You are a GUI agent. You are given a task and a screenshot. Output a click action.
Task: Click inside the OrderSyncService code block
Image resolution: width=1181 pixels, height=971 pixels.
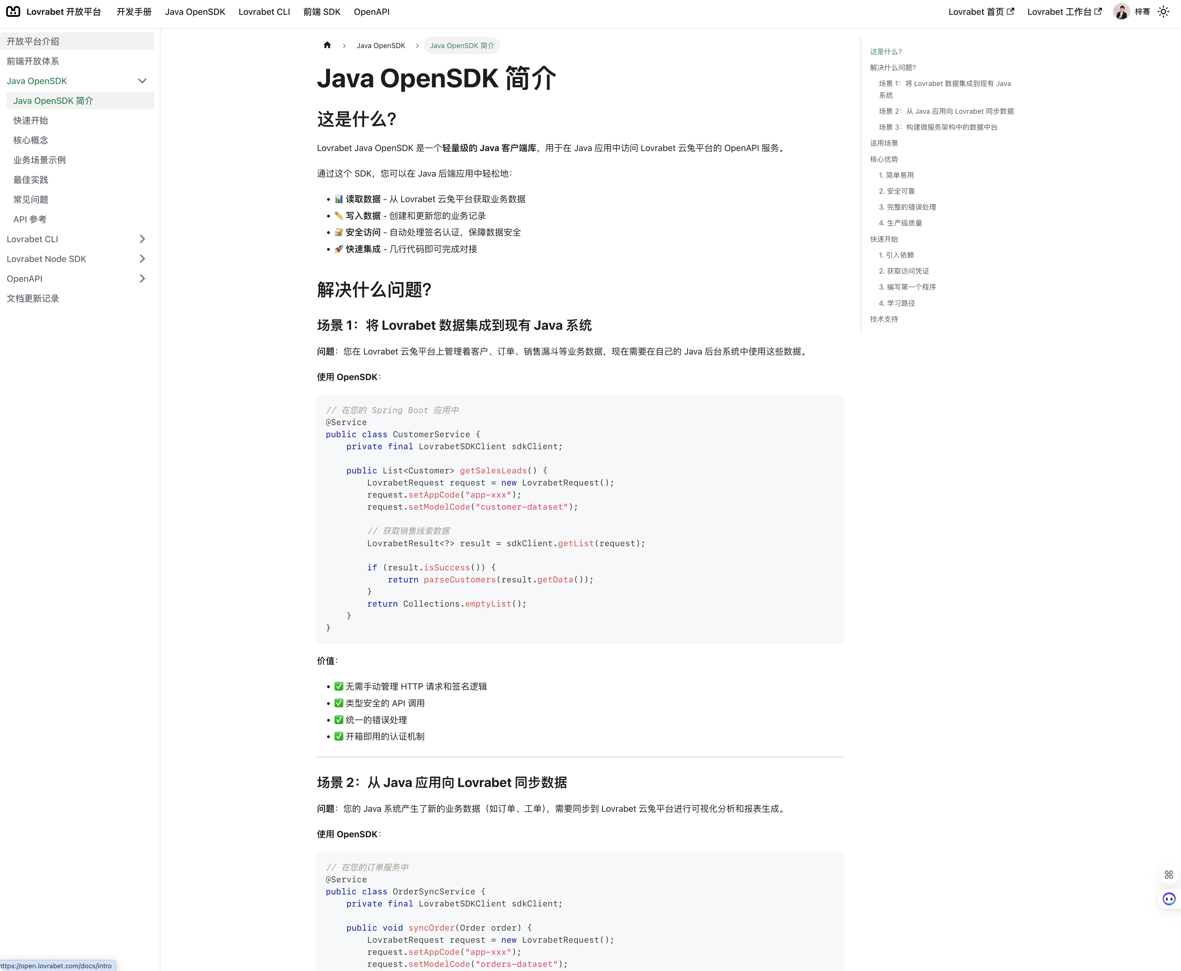(580, 912)
